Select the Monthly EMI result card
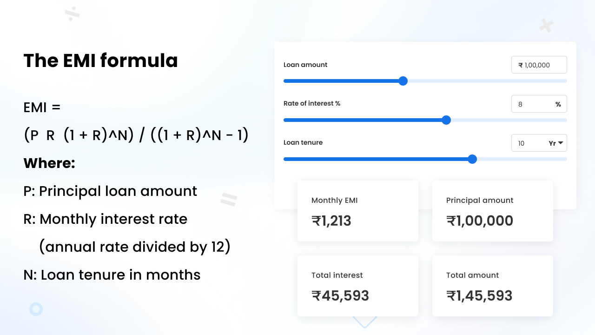Viewport: 595px width, 335px height. pyautogui.click(x=357, y=211)
